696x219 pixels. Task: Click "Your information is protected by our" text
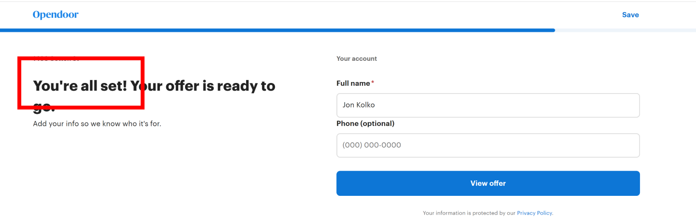(469, 213)
